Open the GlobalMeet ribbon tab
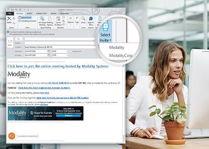The height and width of the screenshot is (149, 209). coord(65,14)
